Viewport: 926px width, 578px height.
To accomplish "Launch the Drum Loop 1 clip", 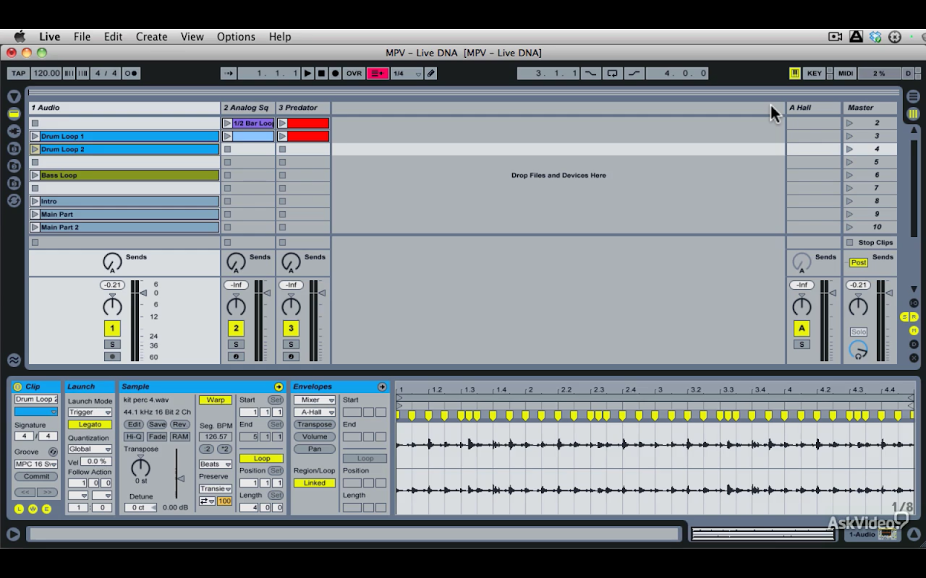I will coord(35,136).
